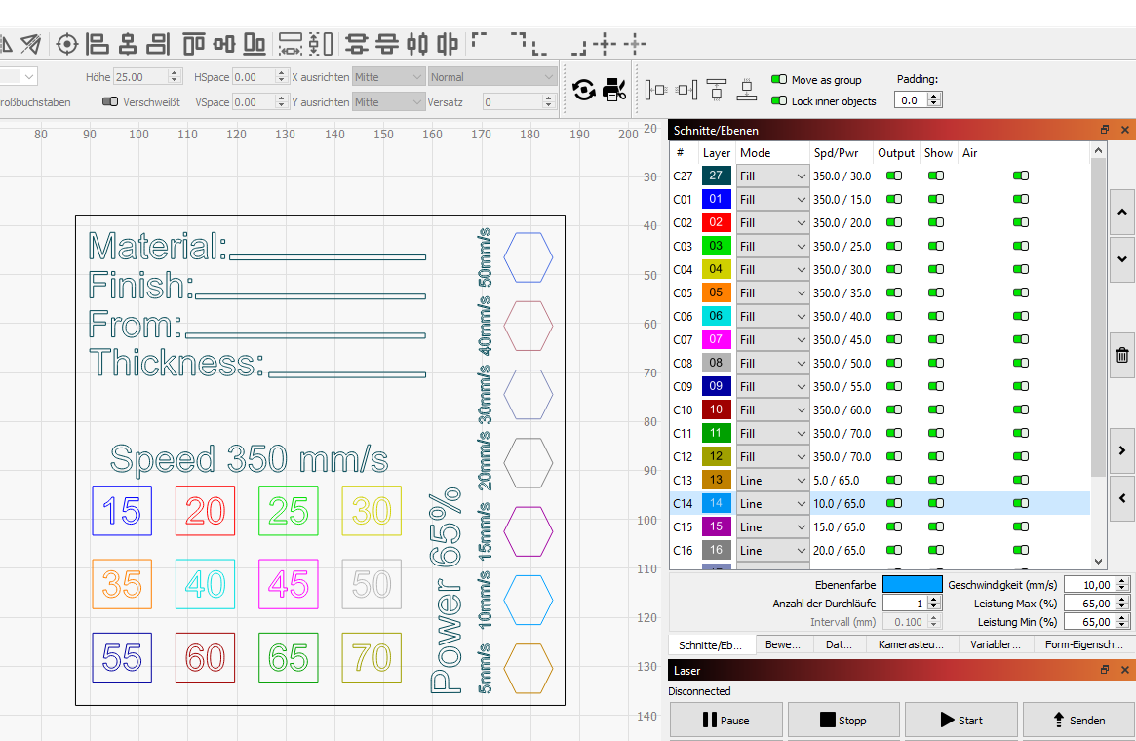The height and width of the screenshot is (741, 1136).
Task: Click the rotate camera refresh icon
Action: (583, 90)
